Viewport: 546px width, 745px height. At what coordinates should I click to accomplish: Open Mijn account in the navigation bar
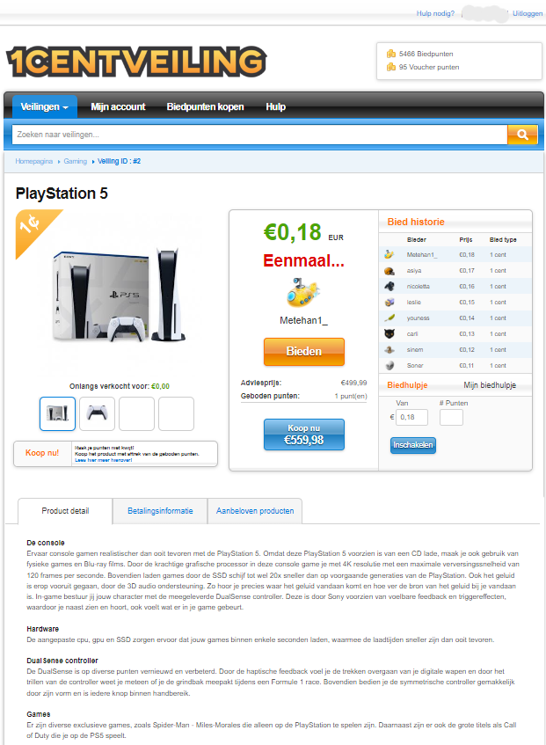point(118,106)
